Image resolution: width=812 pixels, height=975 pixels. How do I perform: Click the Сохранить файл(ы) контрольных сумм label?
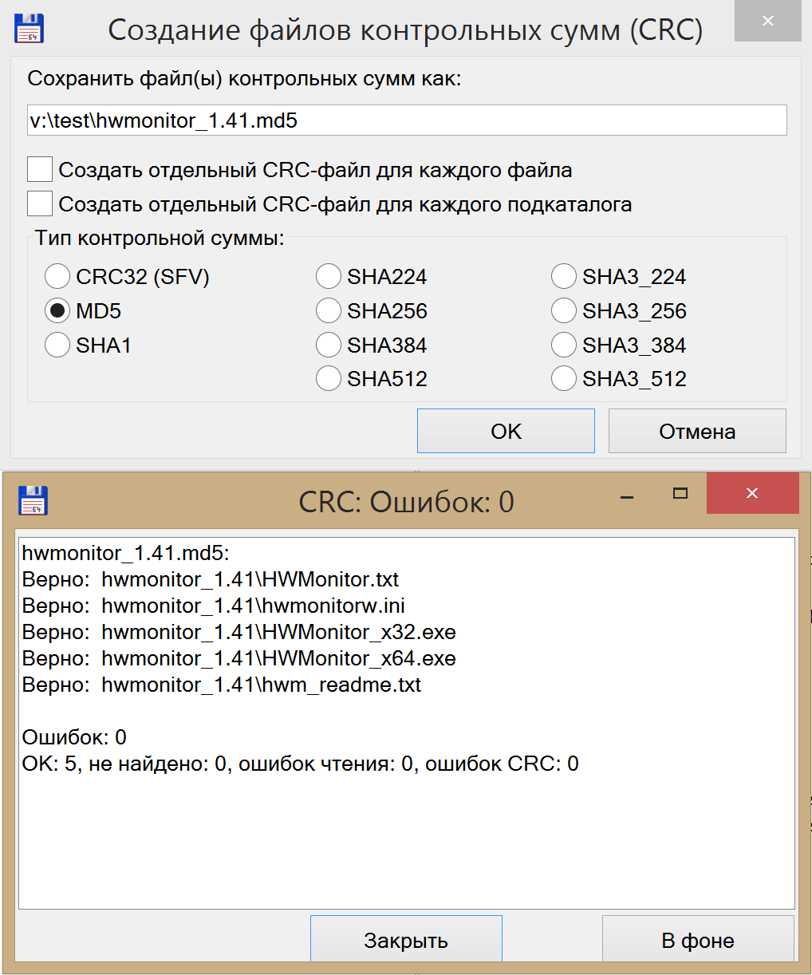pyautogui.click(x=244, y=79)
